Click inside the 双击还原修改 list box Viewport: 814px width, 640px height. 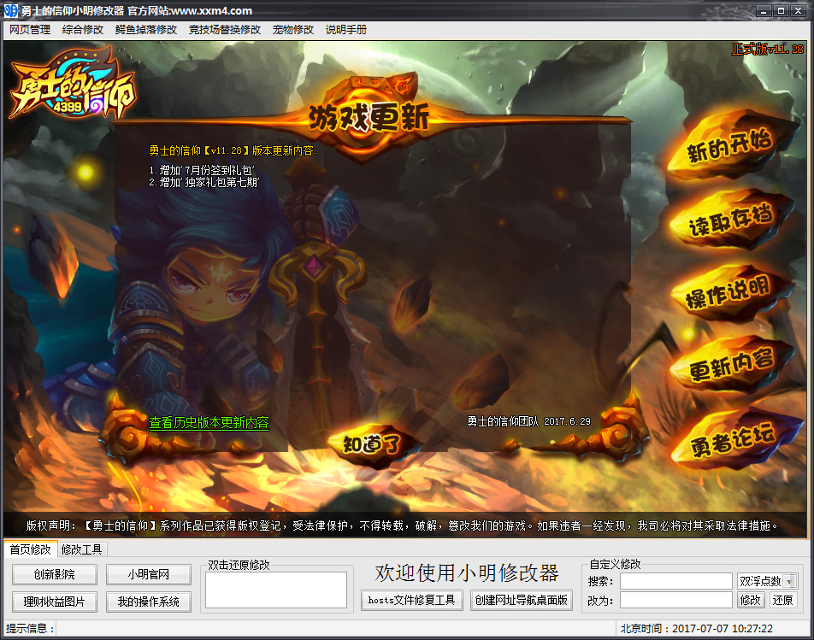coord(276,590)
